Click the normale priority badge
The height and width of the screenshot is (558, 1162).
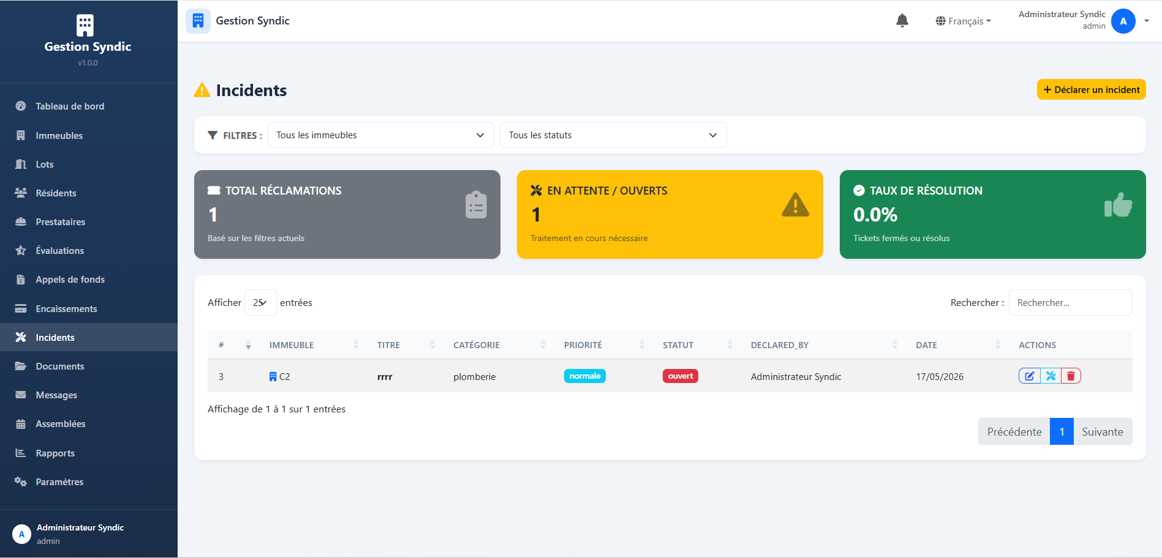[585, 376]
